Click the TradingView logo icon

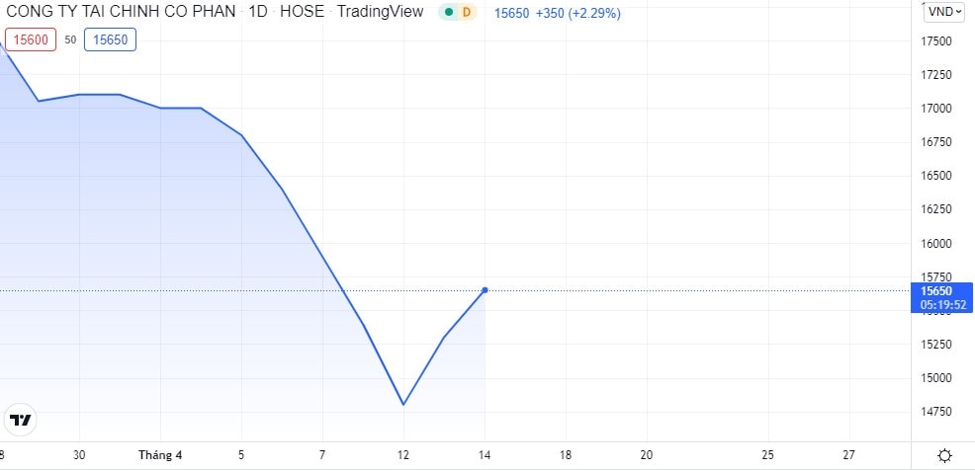click(21, 420)
